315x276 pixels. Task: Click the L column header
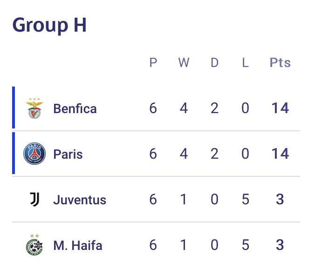[x=245, y=63]
